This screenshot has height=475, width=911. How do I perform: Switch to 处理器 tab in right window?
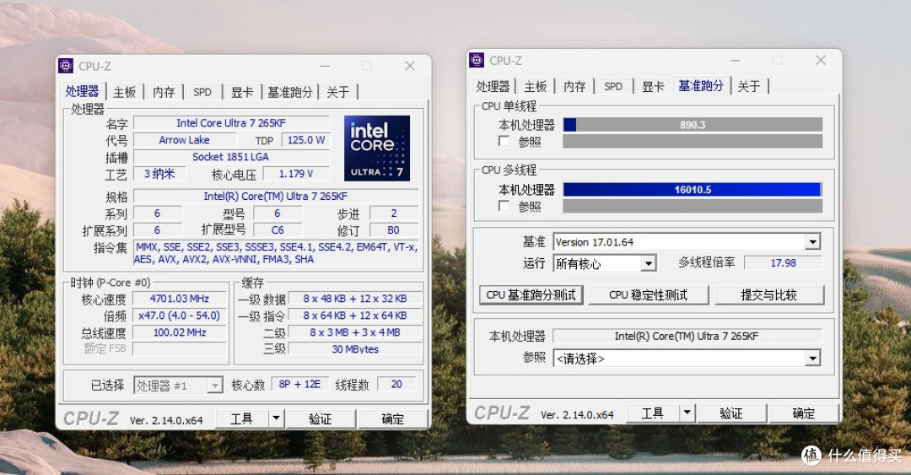(493, 86)
